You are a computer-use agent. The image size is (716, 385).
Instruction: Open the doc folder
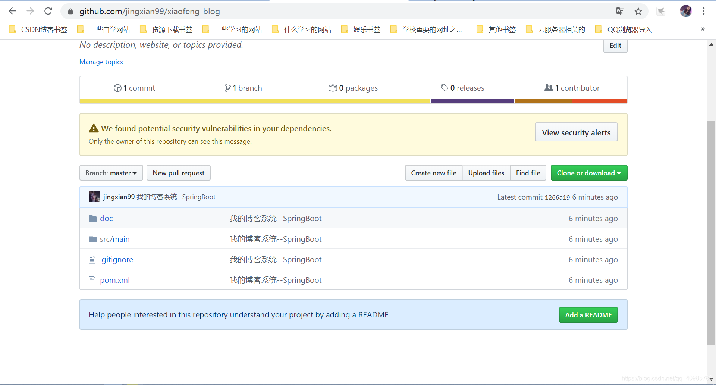[x=106, y=219]
